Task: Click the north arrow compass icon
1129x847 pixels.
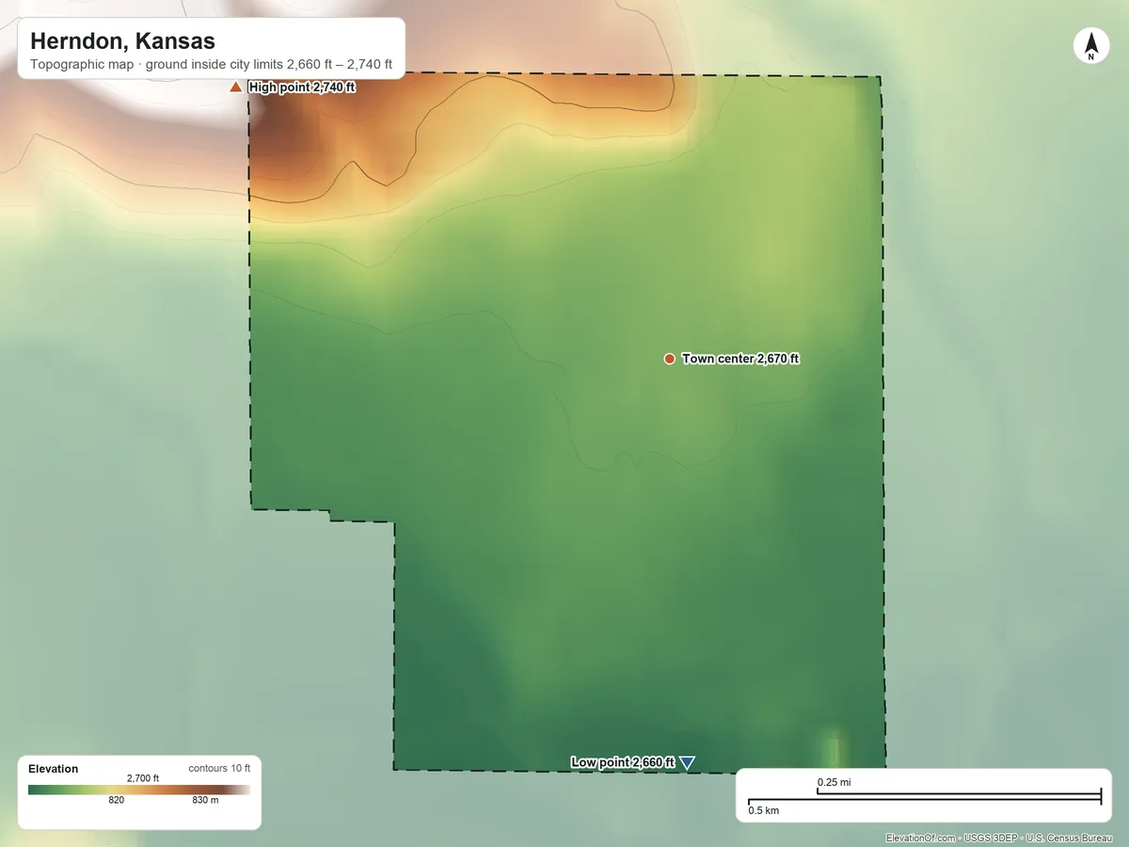Action: [1090, 46]
